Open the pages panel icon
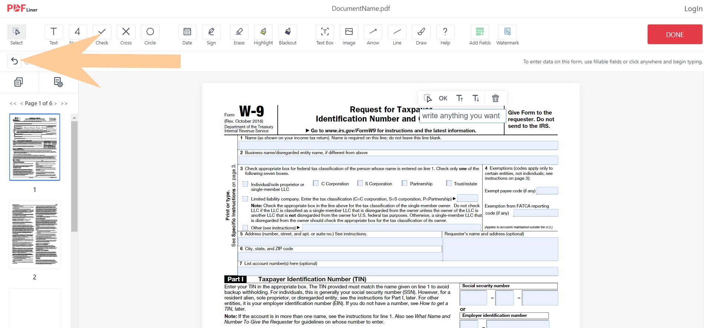Viewport: 704px width, 328px height. click(x=19, y=82)
